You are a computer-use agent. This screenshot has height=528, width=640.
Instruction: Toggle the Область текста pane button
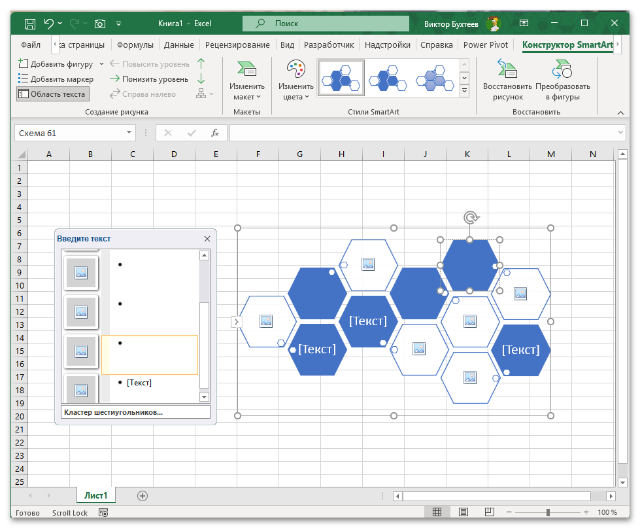click(53, 94)
